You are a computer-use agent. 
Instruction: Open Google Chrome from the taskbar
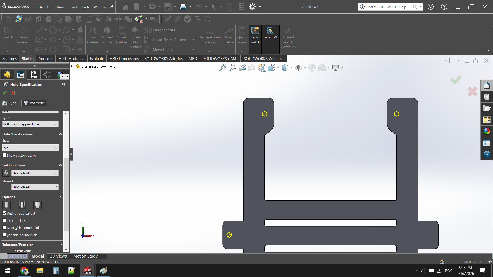click(24, 271)
